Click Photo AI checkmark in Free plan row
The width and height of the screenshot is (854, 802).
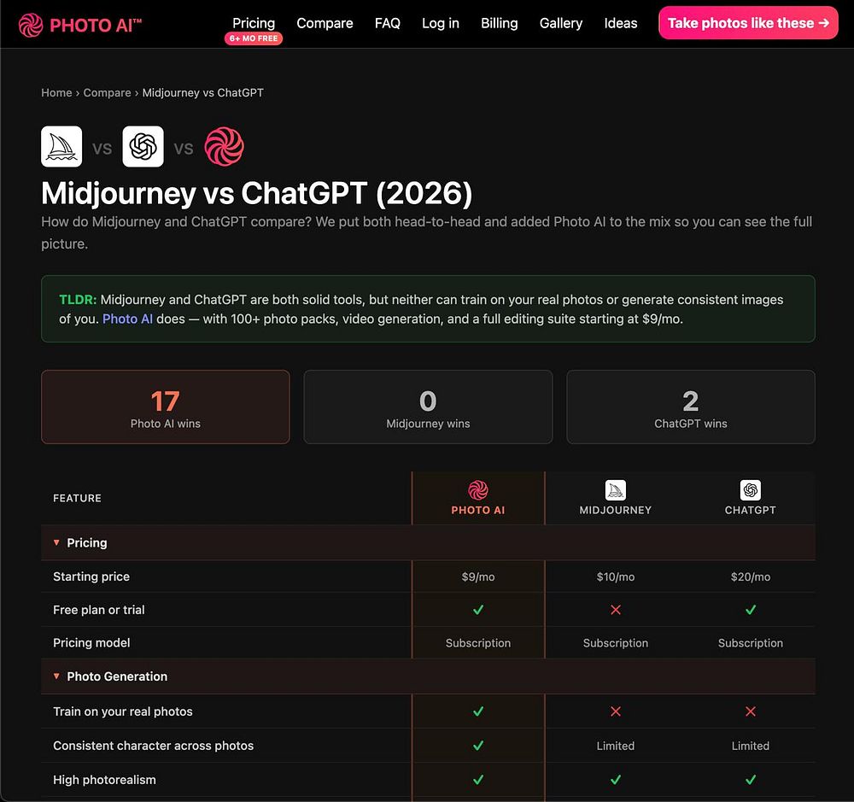click(478, 610)
